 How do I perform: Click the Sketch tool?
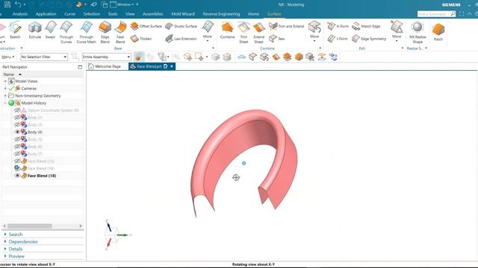15,31
